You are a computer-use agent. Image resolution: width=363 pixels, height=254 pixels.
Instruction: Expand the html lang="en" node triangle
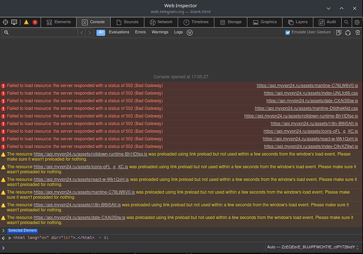pyautogui.click(x=10, y=238)
